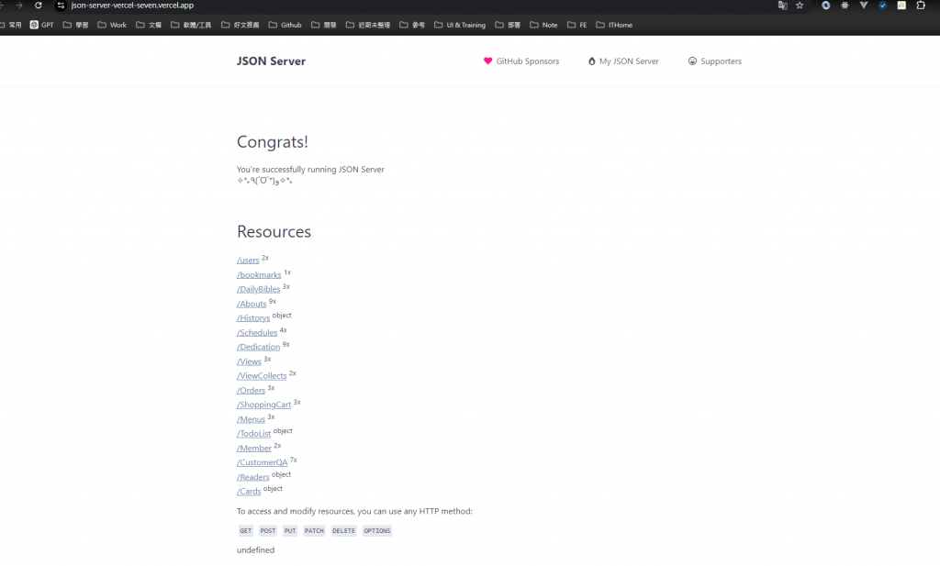The width and height of the screenshot is (940, 566).
Task: Open the /ShoppingCart resource link
Action: (263, 405)
